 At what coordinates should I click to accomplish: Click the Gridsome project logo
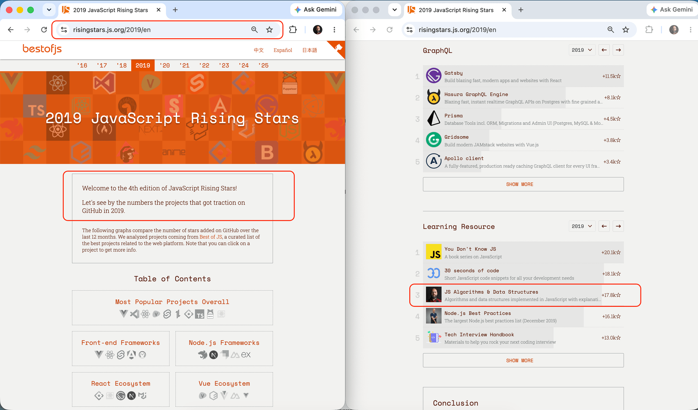click(434, 140)
